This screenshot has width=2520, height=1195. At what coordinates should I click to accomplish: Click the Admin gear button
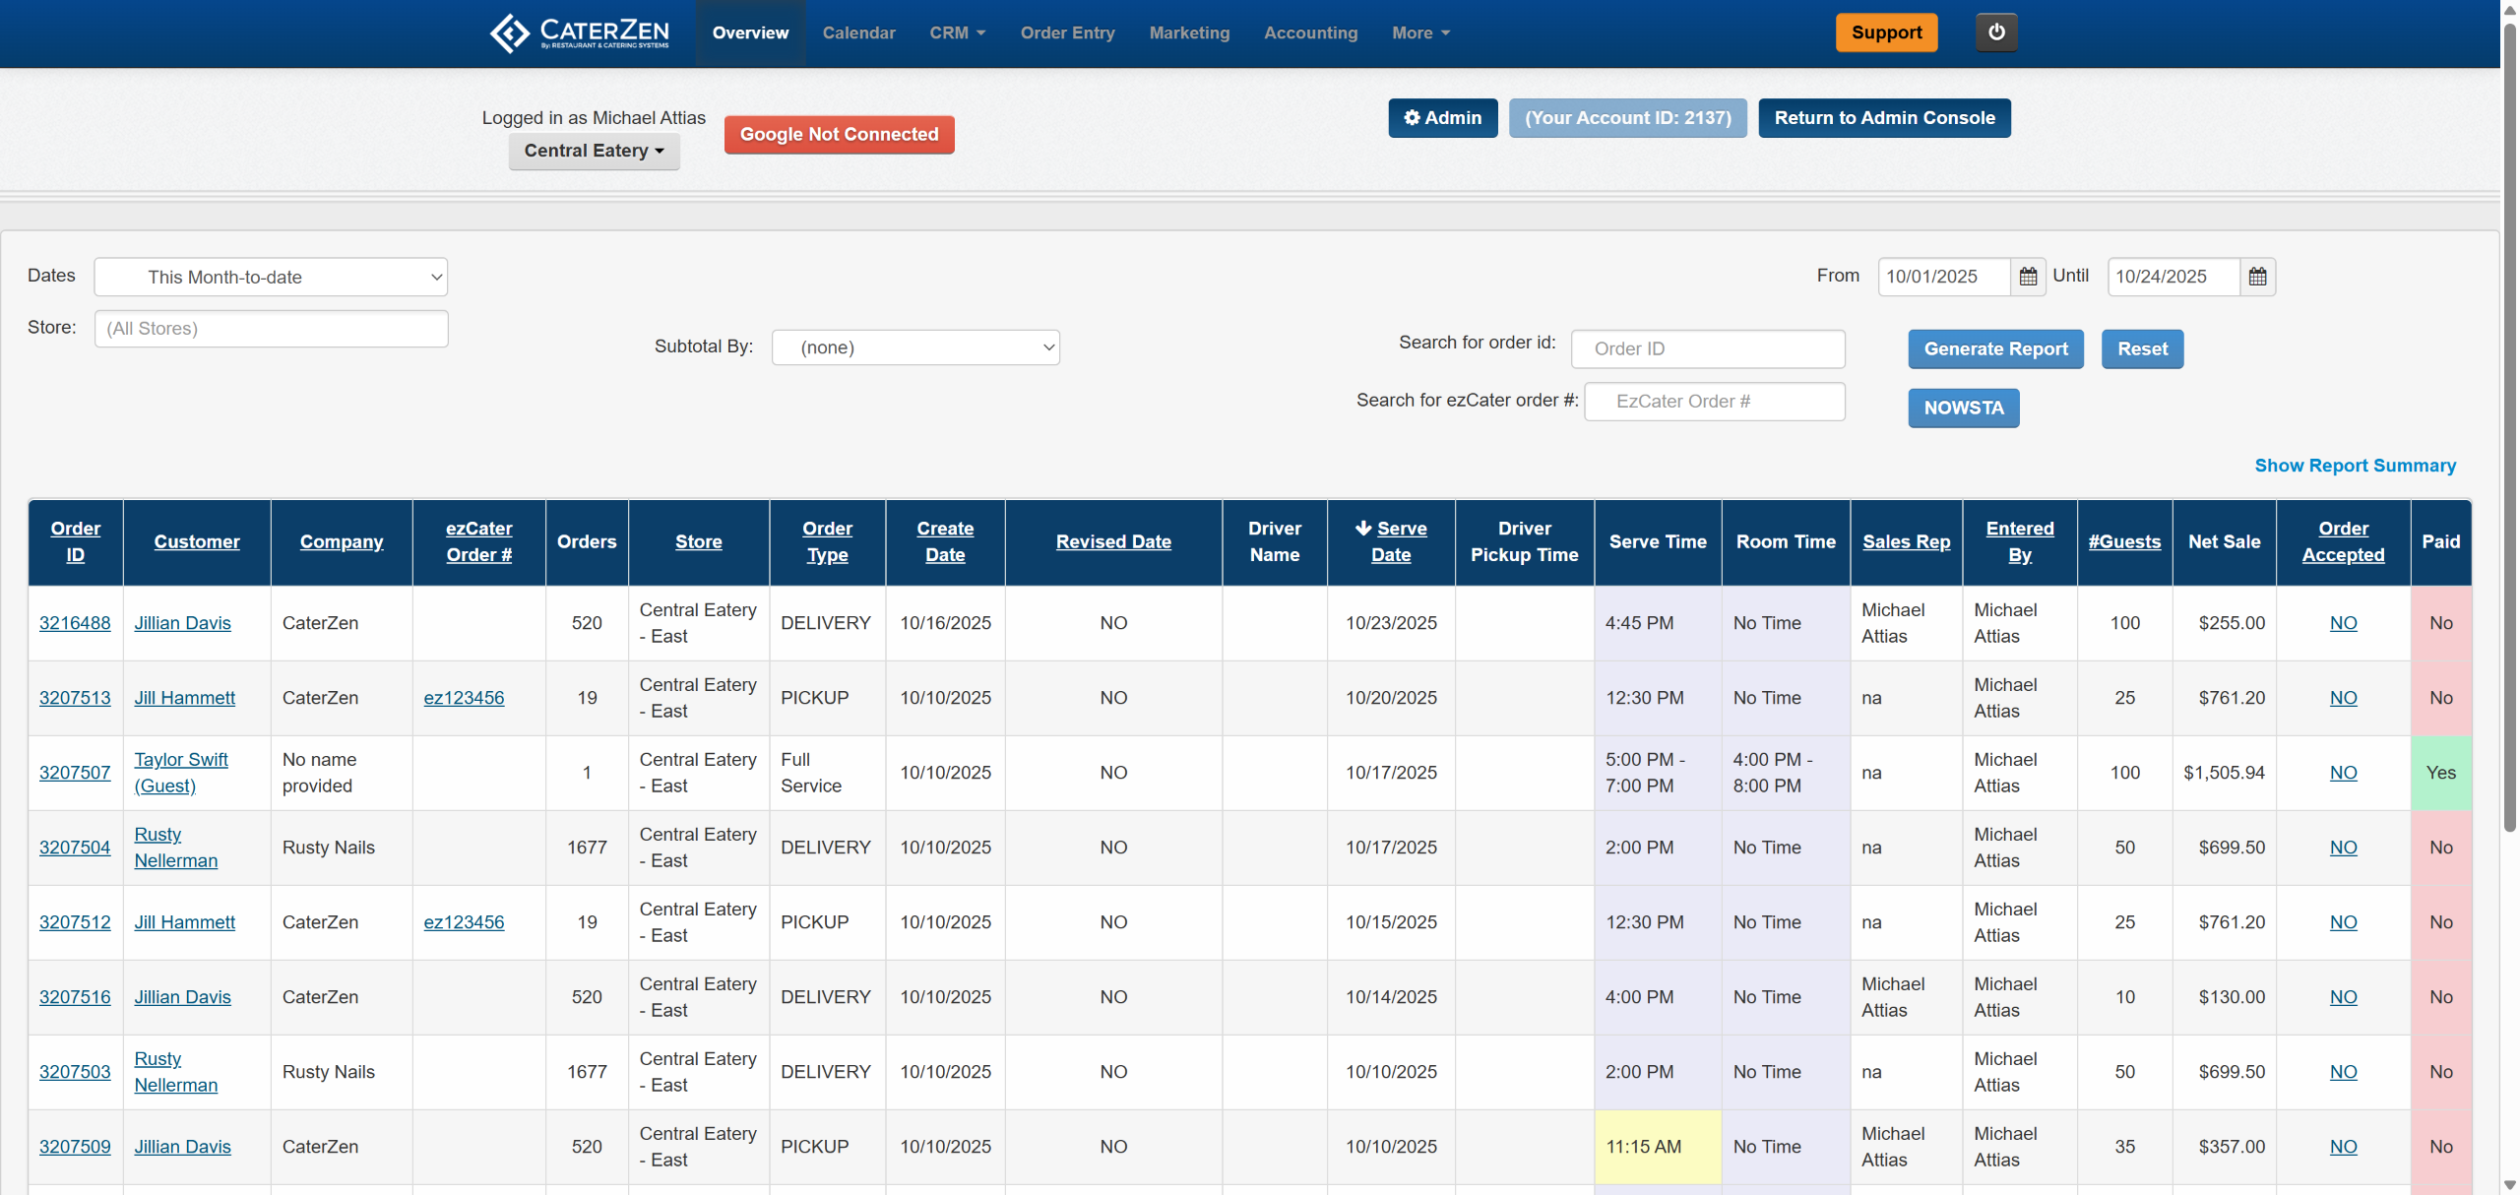[1442, 118]
